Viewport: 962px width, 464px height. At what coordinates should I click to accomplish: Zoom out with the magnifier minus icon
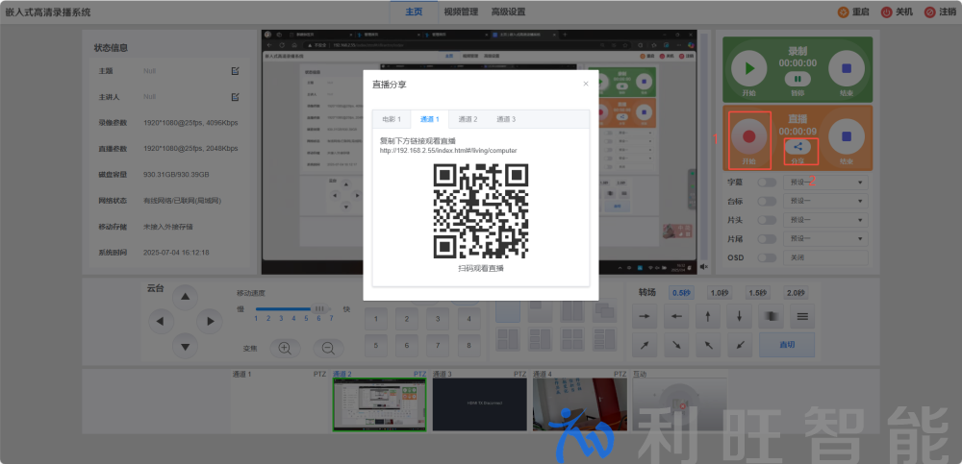(328, 348)
